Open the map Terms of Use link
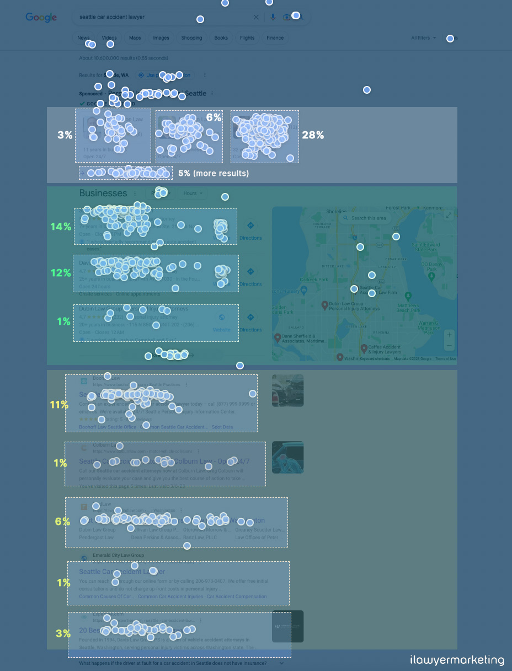Screen dimensions: 512x671 (x=446, y=359)
